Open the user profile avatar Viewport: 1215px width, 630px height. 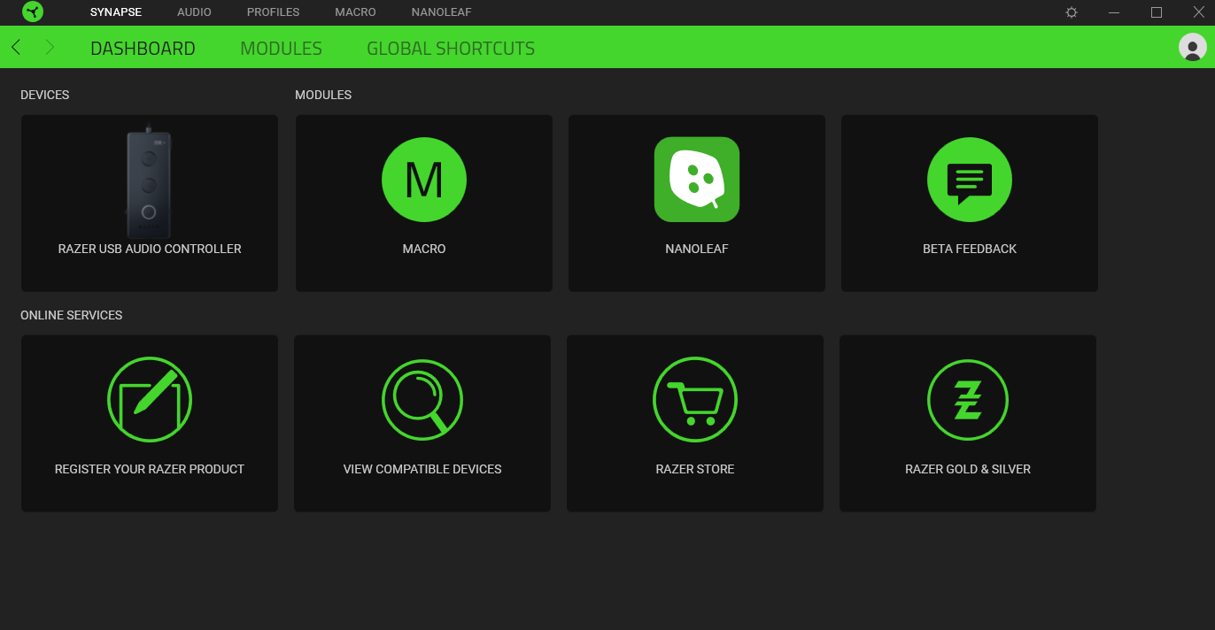coord(1193,47)
